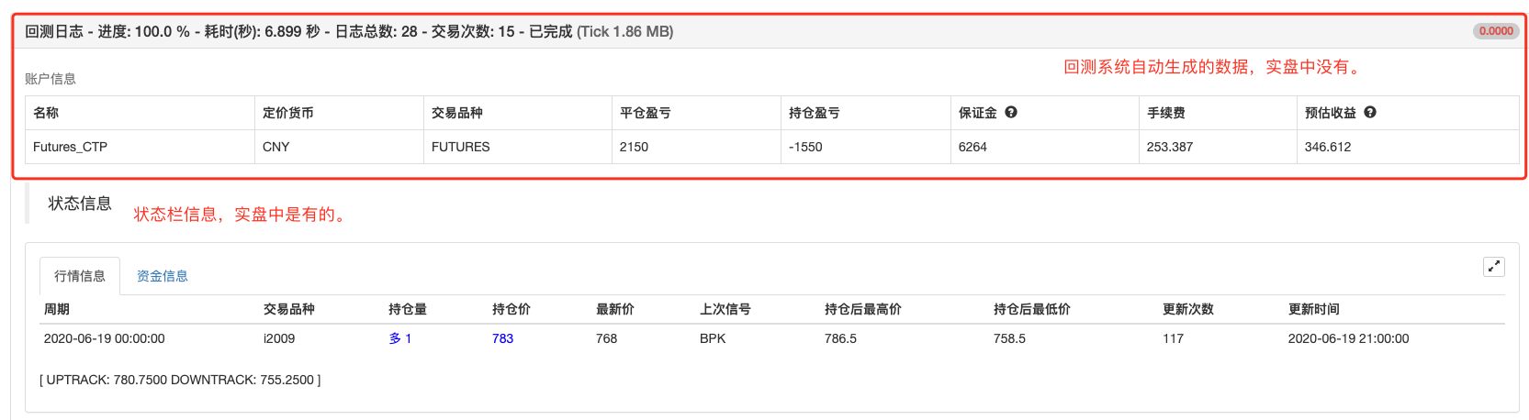The height and width of the screenshot is (420, 1529).
Task: Click the margin help question-mark icon
Action: (x=1011, y=112)
